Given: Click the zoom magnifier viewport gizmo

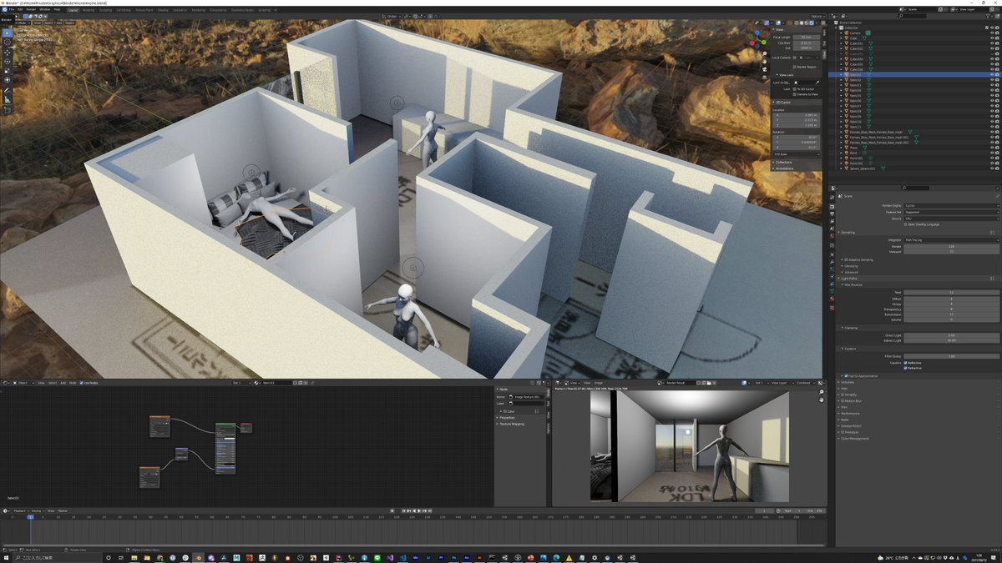Looking at the screenshot, I should pos(765,53).
